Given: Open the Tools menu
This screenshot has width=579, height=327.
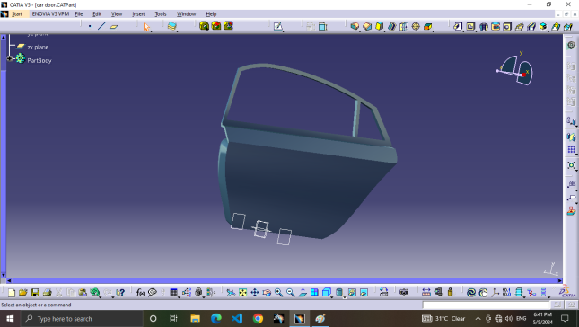Looking at the screenshot, I should point(161,14).
